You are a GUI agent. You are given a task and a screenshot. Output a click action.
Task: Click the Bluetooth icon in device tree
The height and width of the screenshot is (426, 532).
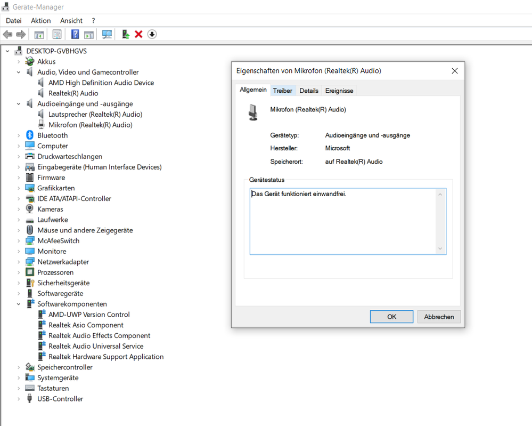[30, 135]
